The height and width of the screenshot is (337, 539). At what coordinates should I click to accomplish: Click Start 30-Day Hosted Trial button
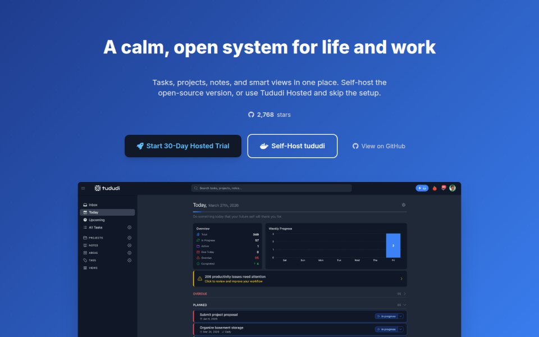183,146
